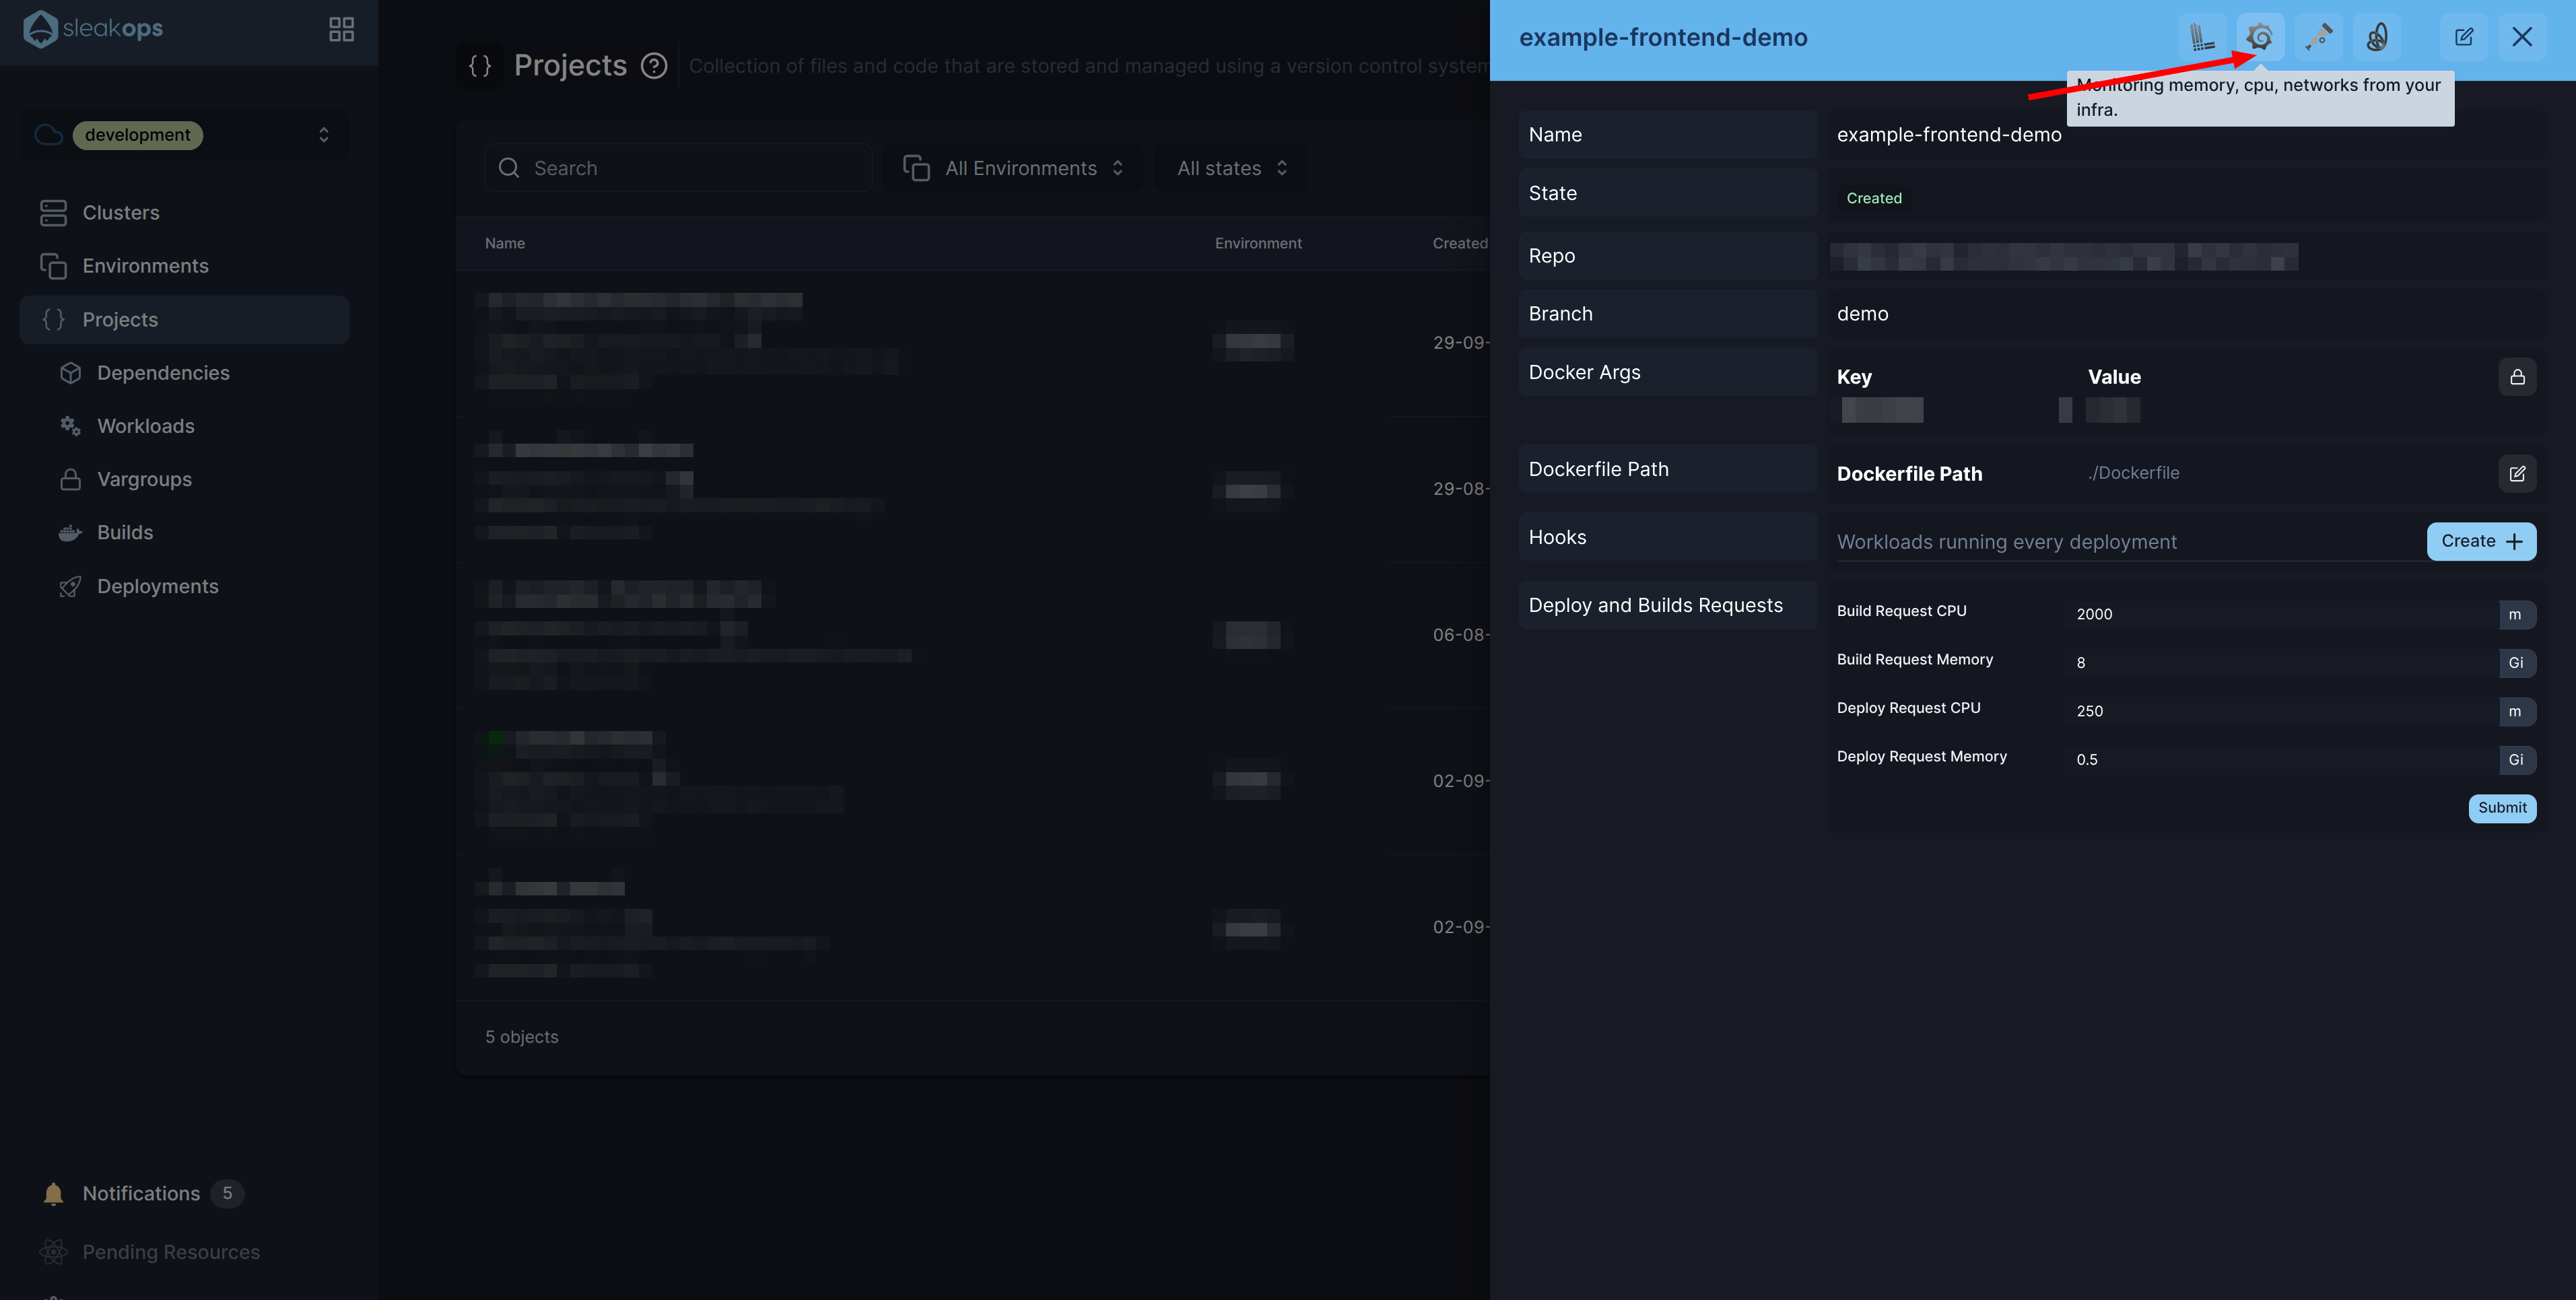Open Notifications with 5 badge

point(142,1193)
